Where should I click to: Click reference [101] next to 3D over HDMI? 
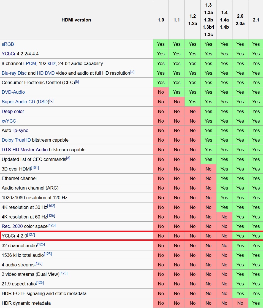click(x=35, y=168)
